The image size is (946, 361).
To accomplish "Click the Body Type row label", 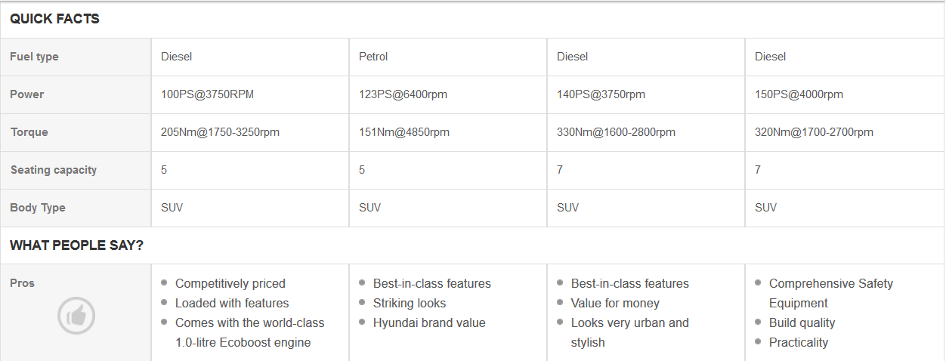I will click(x=38, y=208).
